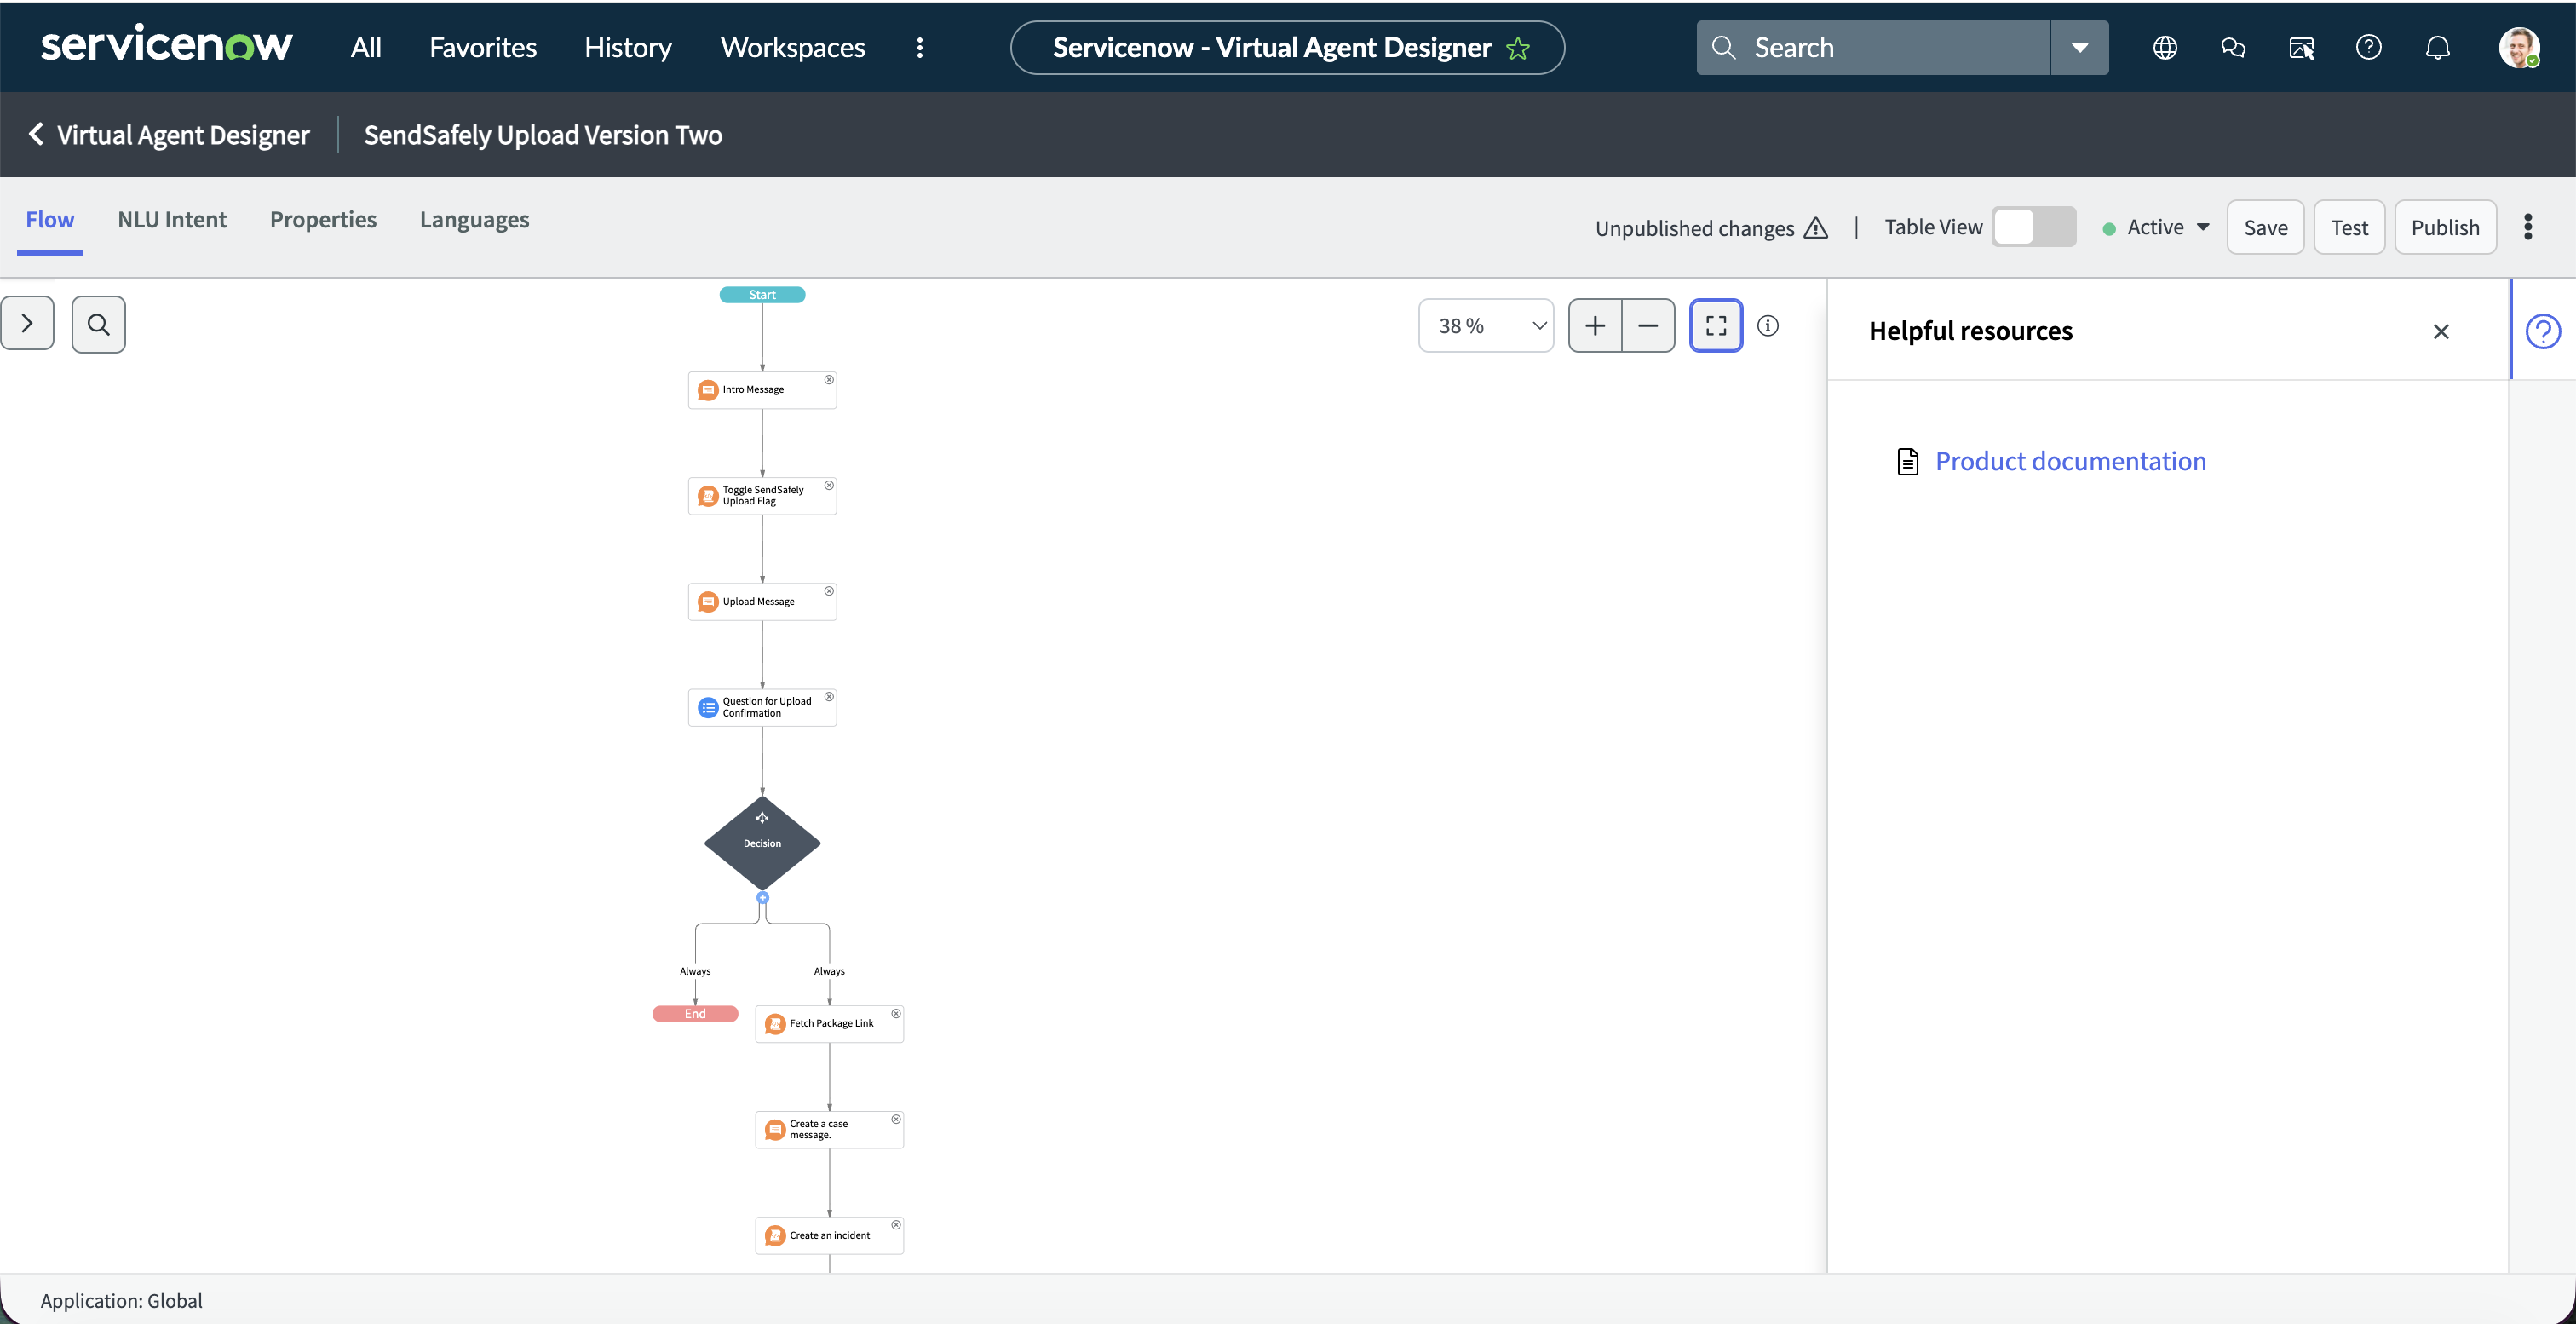Image resolution: width=2576 pixels, height=1324 pixels.
Task: Click the Create a case message node icon
Action: coord(775,1130)
